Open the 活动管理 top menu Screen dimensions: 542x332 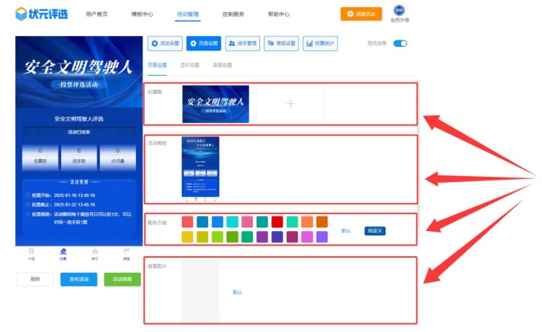tap(188, 14)
